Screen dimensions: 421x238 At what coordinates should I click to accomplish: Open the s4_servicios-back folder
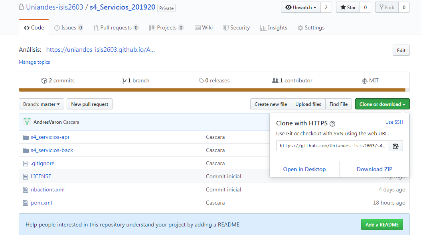click(x=52, y=150)
